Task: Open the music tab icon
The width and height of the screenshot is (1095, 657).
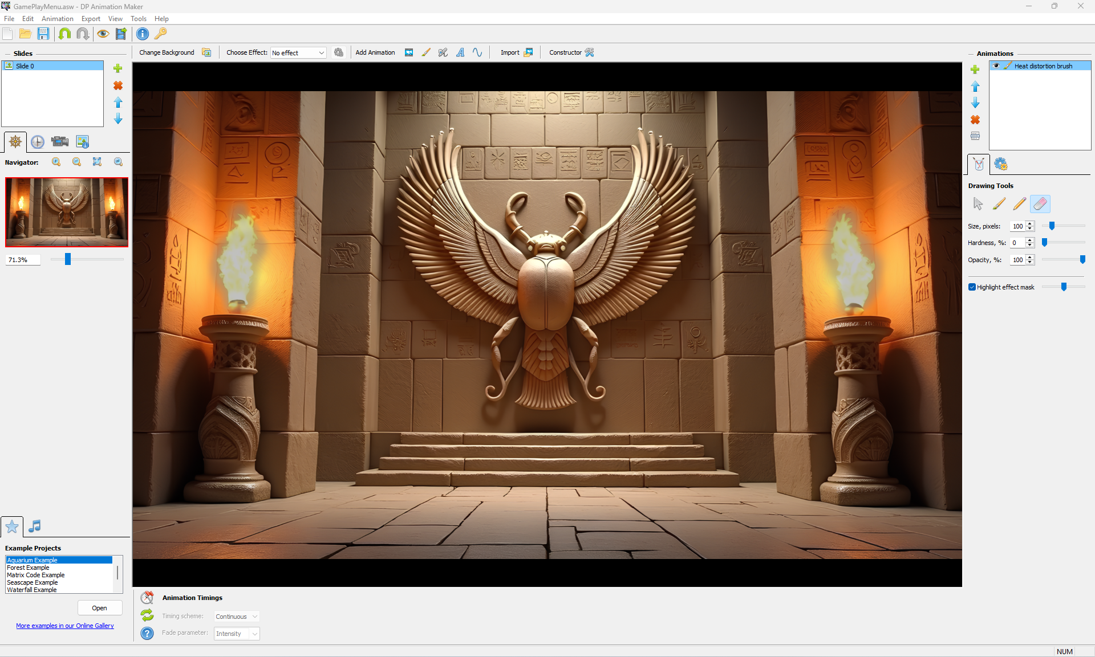Action: [35, 526]
